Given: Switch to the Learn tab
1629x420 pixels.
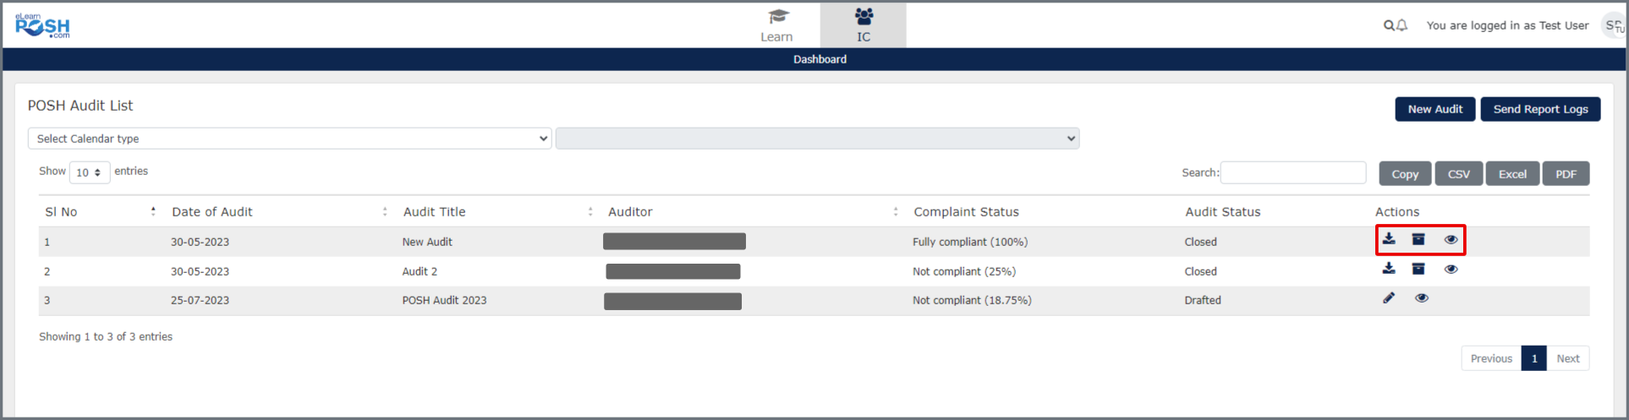Looking at the screenshot, I should click(776, 25).
